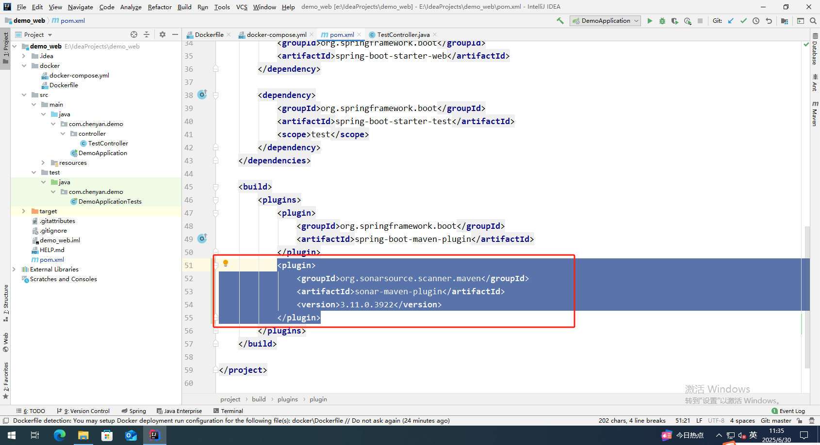The width and height of the screenshot is (820, 445).
Task: Click the yellow intention bulb on line 51
Action: [226, 263]
